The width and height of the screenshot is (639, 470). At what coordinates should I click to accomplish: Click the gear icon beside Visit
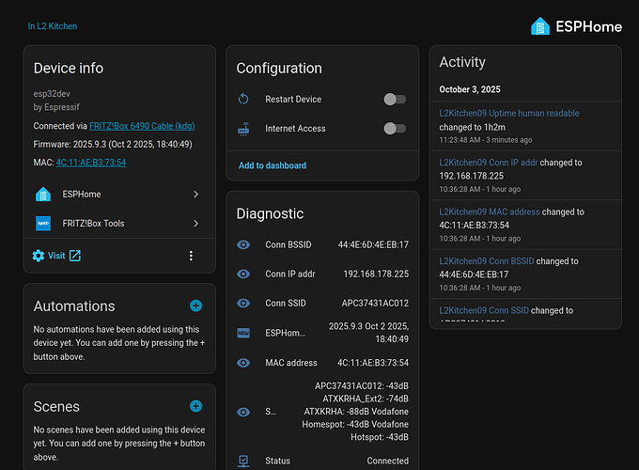[39, 256]
